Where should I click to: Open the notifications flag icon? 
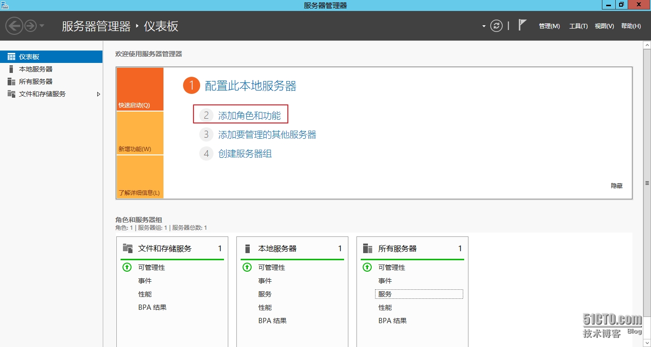522,25
